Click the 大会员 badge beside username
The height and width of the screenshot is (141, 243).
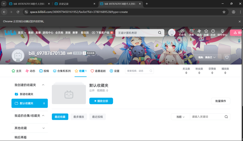tap(77, 53)
